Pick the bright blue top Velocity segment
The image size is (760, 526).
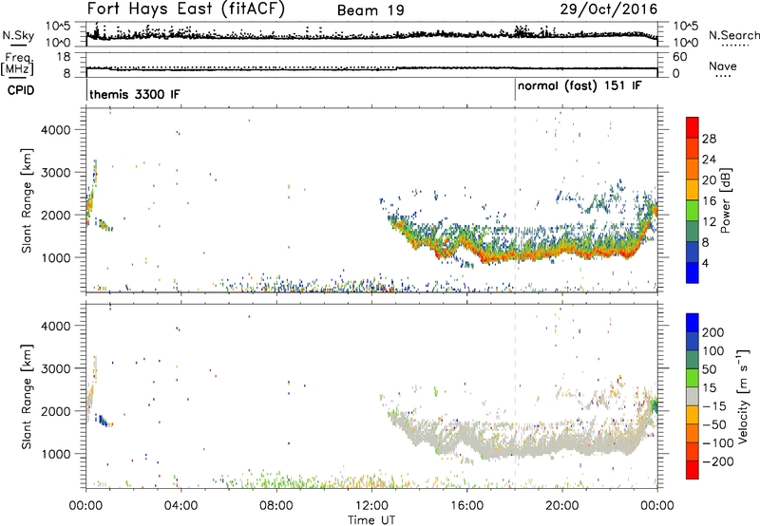pyautogui.click(x=693, y=323)
